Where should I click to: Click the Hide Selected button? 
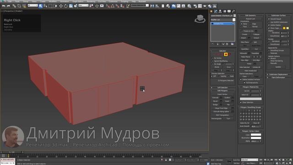pos(244,67)
